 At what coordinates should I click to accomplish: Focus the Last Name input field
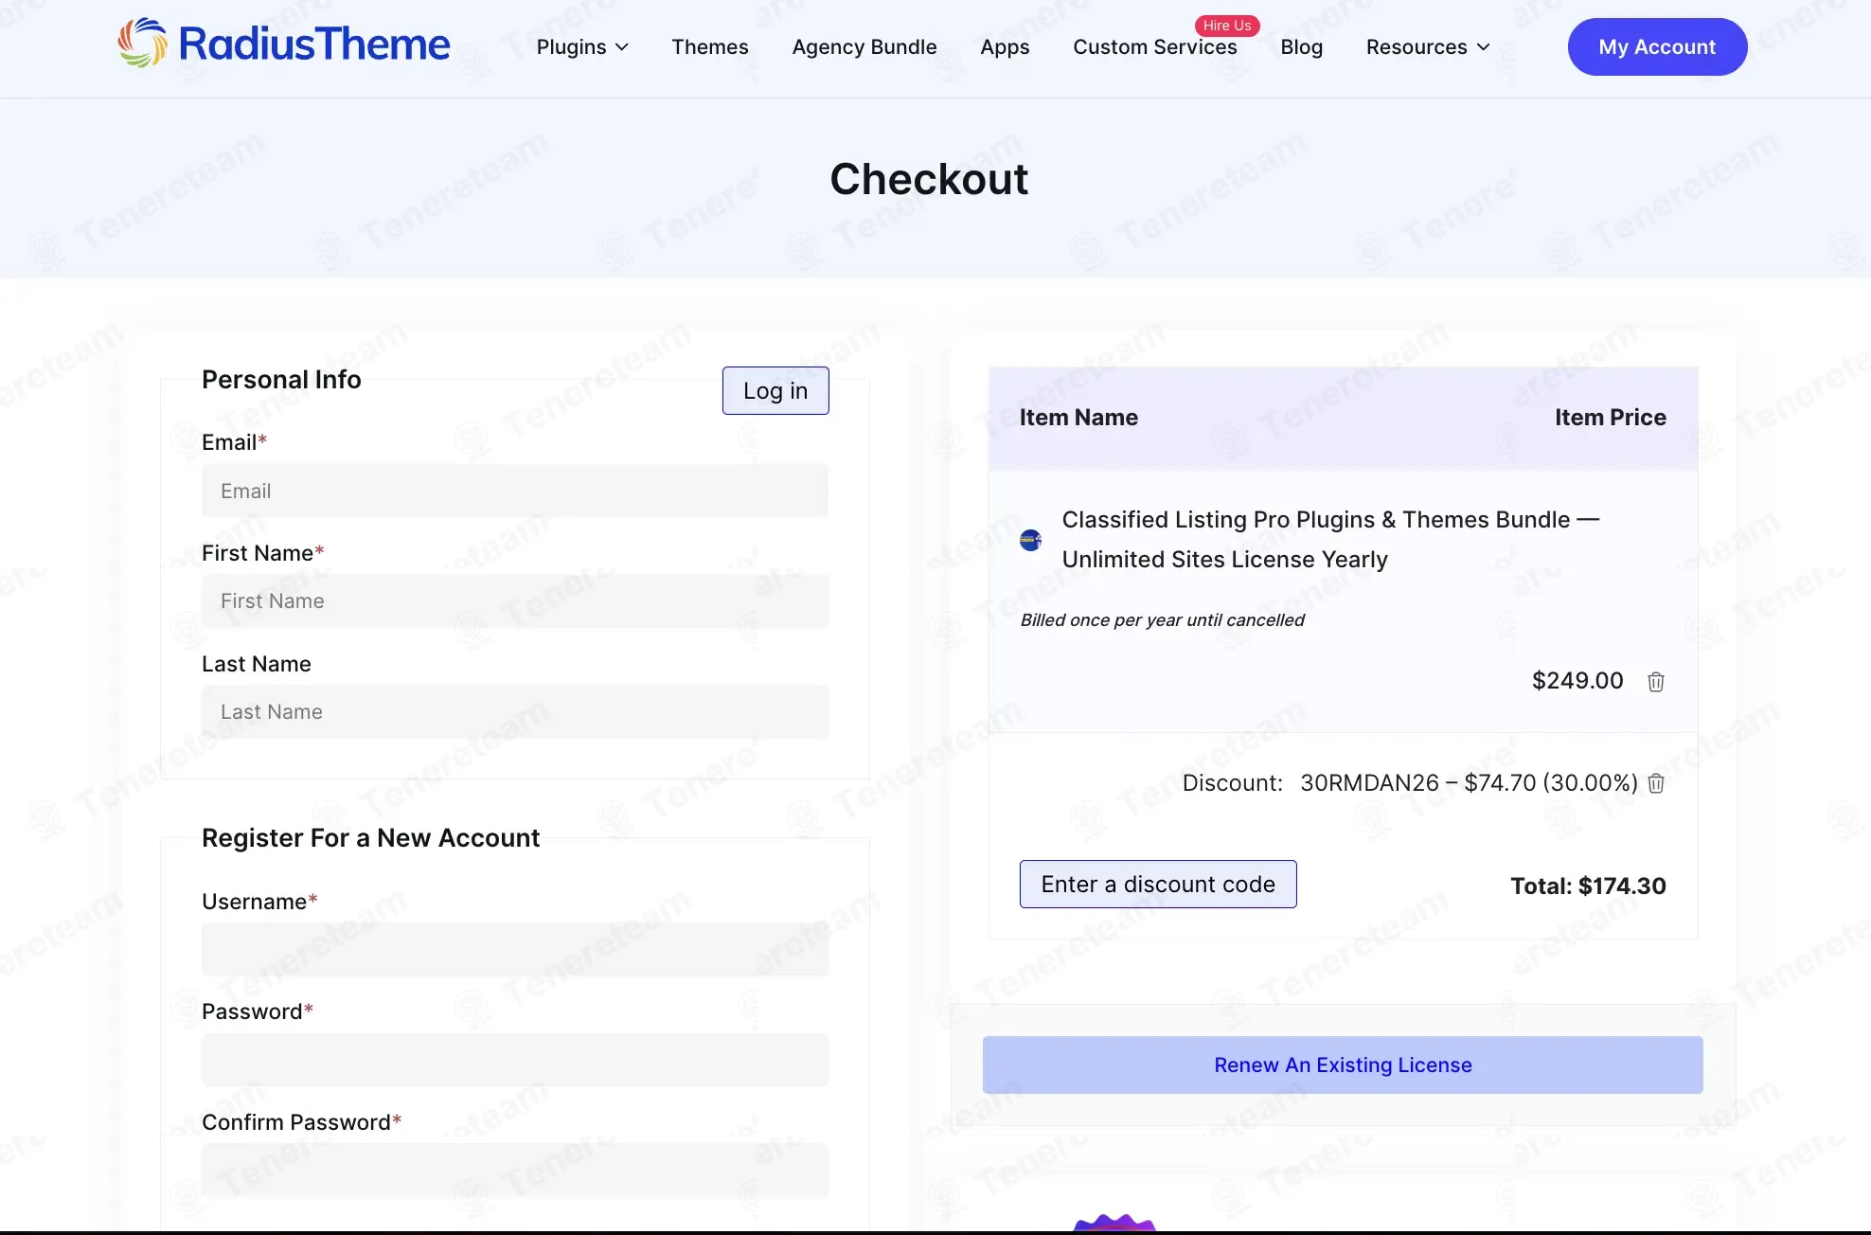pos(515,711)
